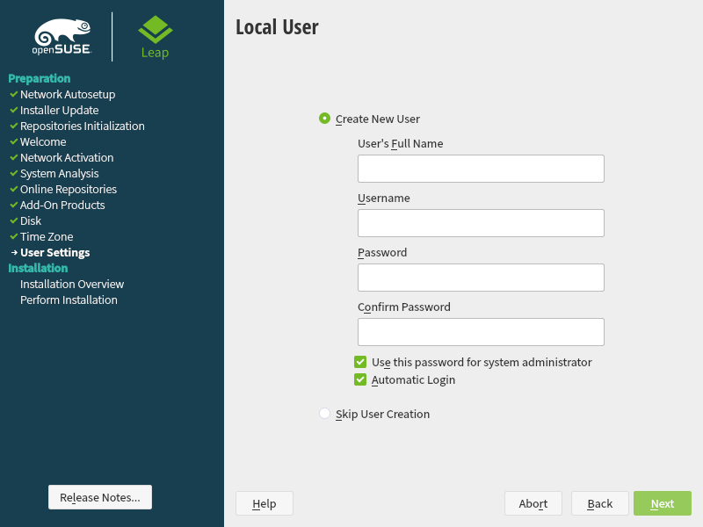703x527 pixels.
Task: Click the checkmark beside Disk step
Action: click(13, 220)
